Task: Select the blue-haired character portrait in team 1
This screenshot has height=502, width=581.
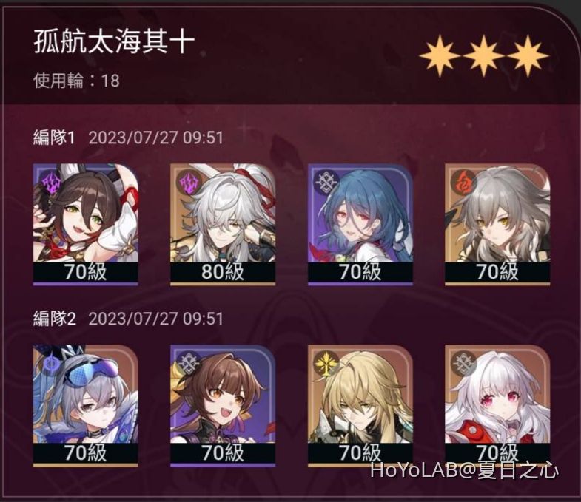Action: [360, 224]
